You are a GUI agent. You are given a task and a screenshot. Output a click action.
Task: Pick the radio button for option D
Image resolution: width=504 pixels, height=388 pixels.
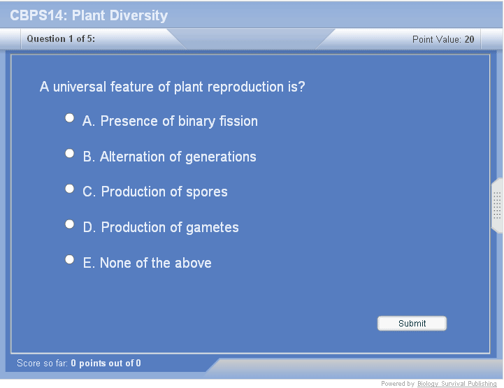coord(69,224)
